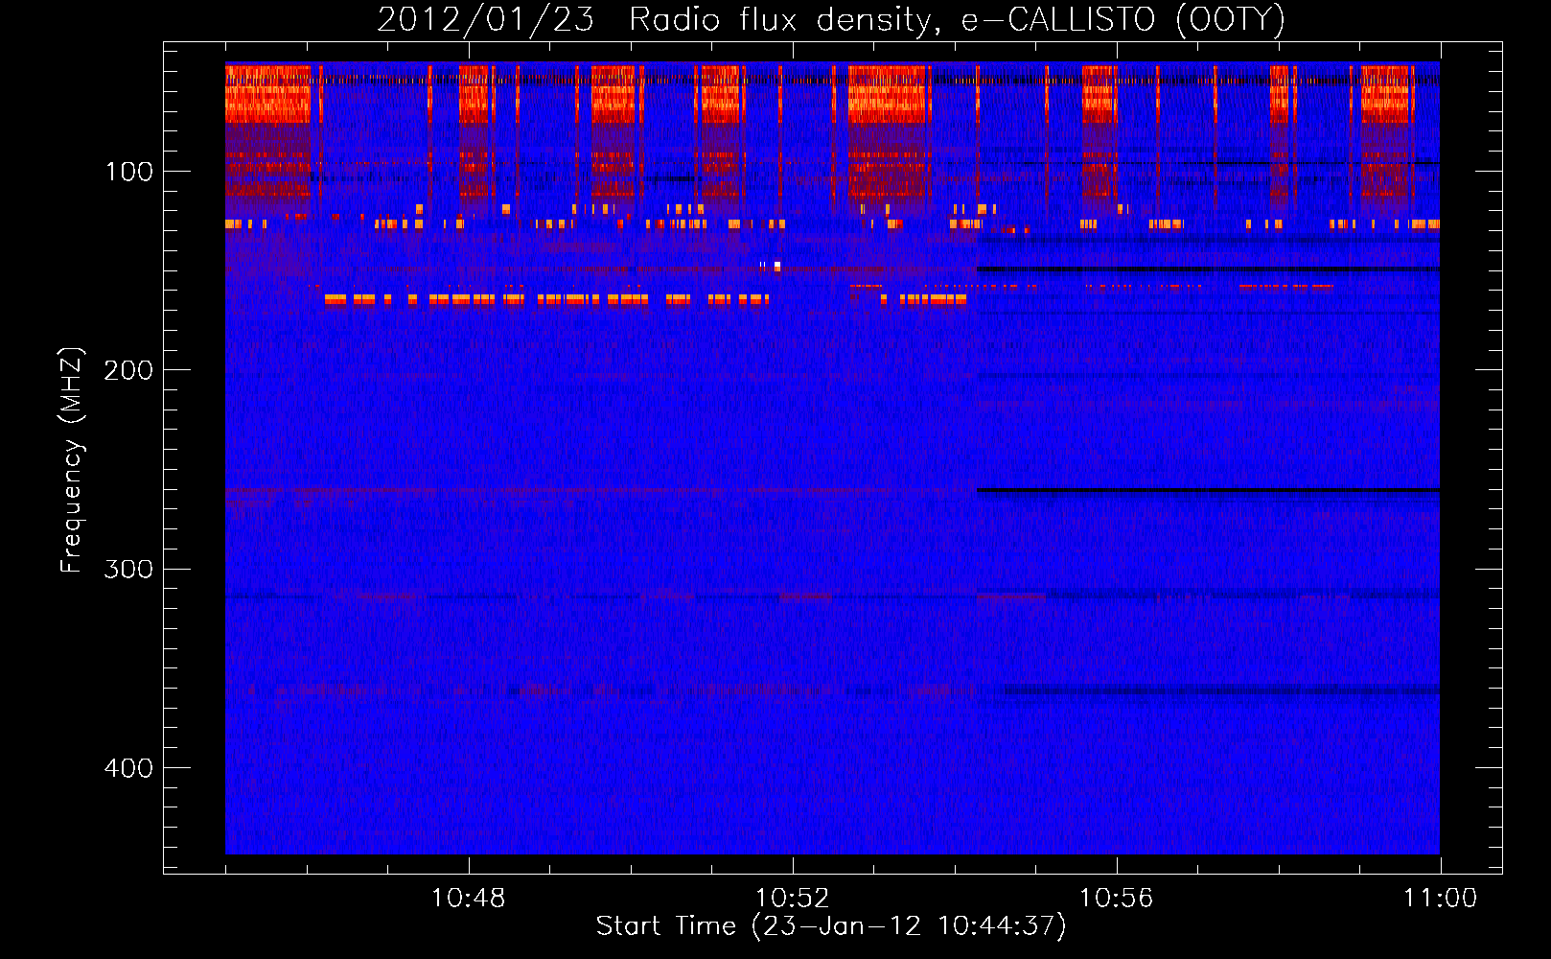This screenshot has height=959, width=1551.
Task: Click the 10:56 time tick label
Action: pyautogui.click(x=1116, y=899)
